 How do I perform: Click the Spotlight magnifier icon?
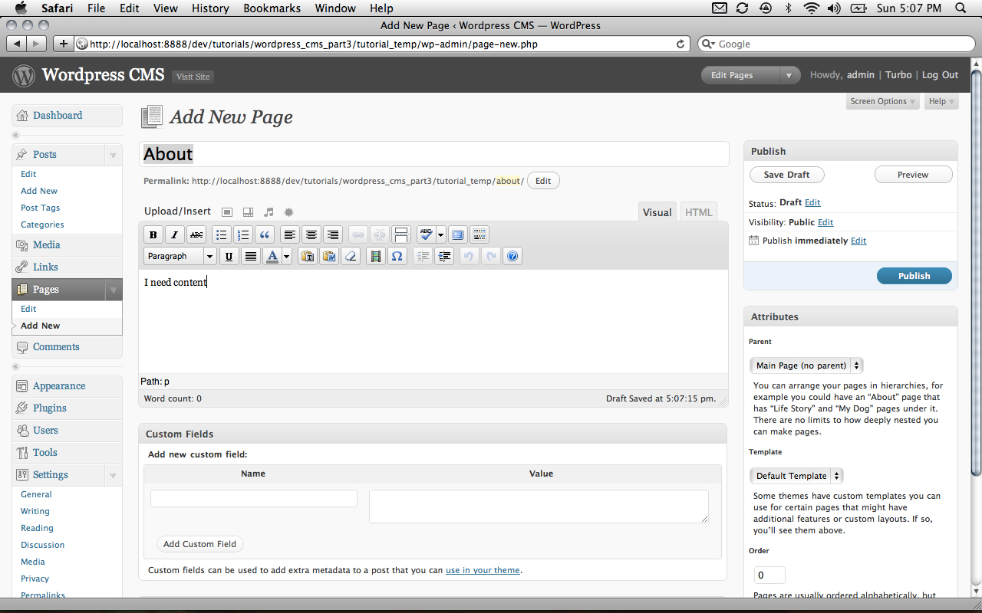(x=960, y=8)
